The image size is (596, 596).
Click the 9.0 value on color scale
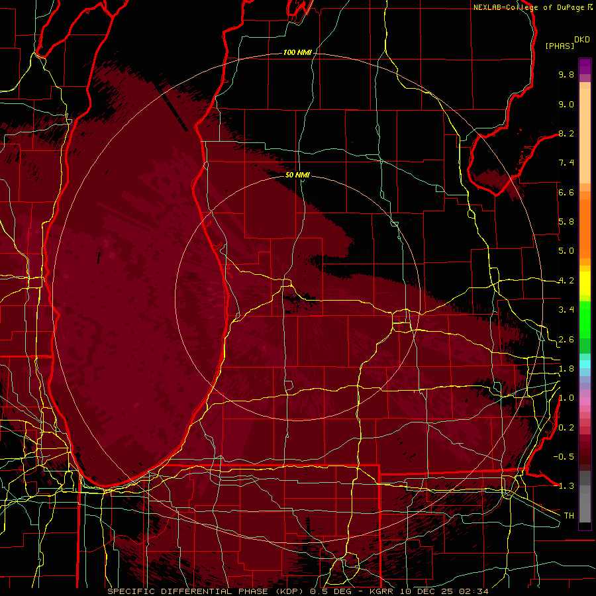(x=566, y=104)
